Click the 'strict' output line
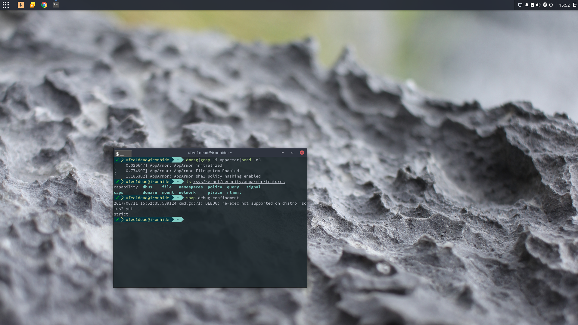The height and width of the screenshot is (325, 578). point(121,214)
